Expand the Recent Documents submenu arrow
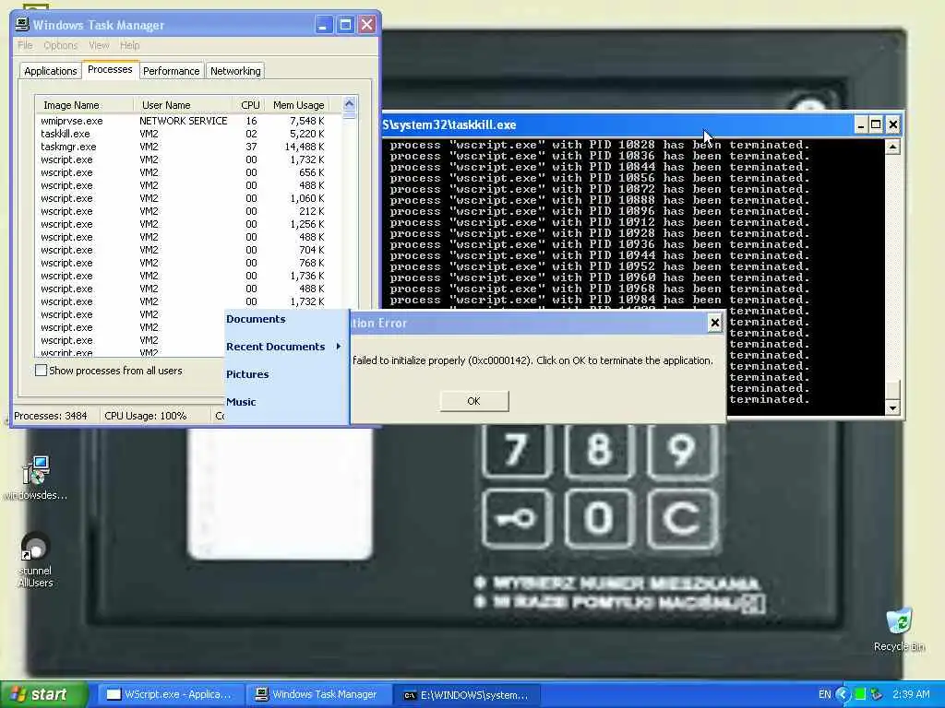Screen dimensions: 945x708 click(x=339, y=347)
